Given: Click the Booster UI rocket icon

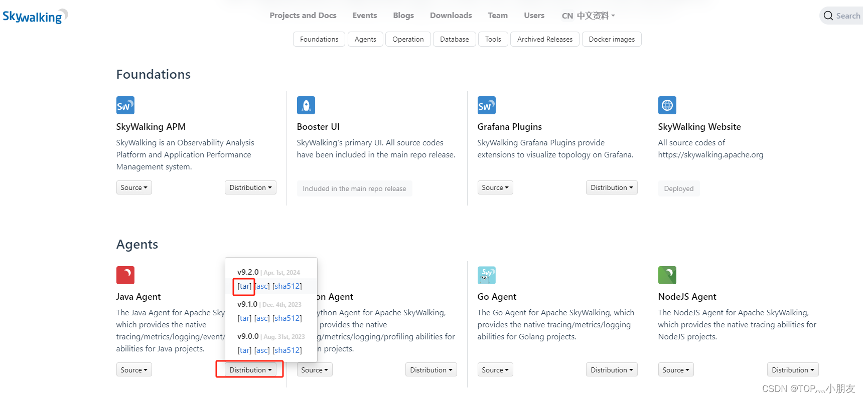Looking at the screenshot, I should tap(306, 105).
